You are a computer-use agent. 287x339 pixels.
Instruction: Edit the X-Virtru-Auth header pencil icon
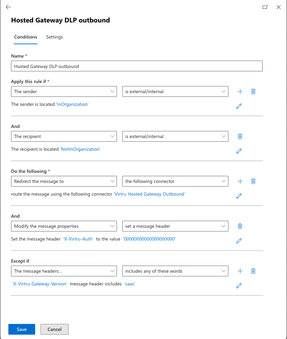click(239, 241)
